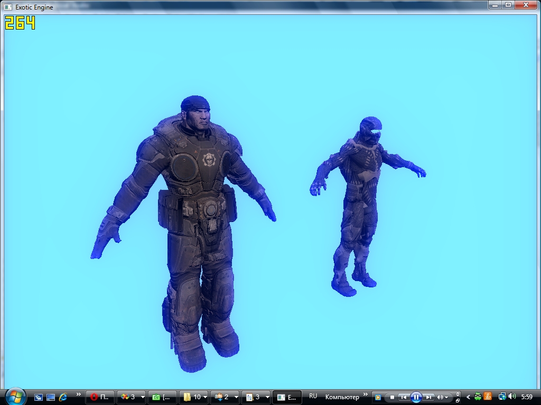The width and height of the screenshot is (541, 405).
Task: Click the Media Player library icon in taskbar
Action: 378,398
